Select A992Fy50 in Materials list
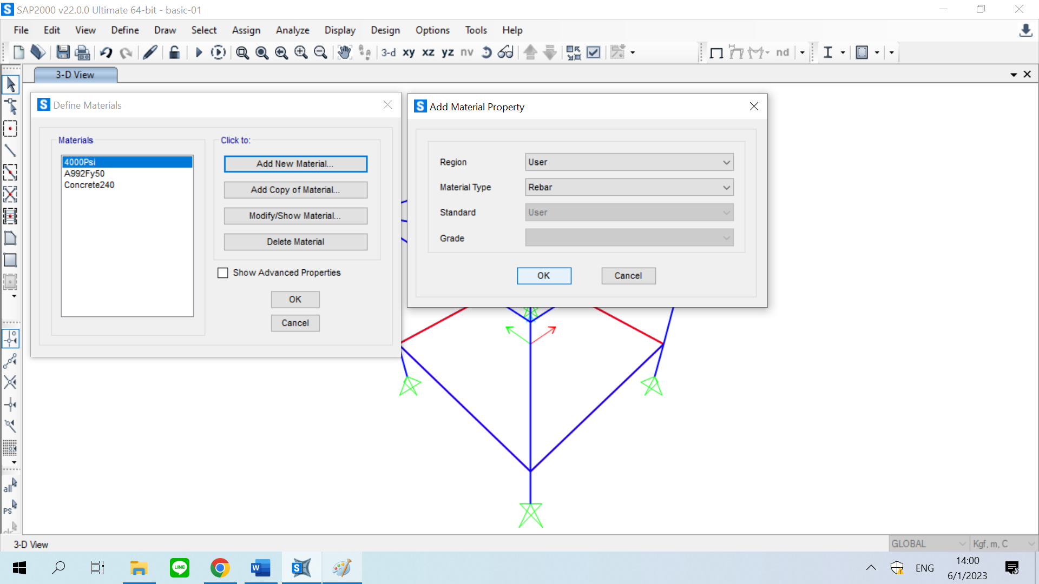Viewport: 1039px width, 584px height. point(84,174)
